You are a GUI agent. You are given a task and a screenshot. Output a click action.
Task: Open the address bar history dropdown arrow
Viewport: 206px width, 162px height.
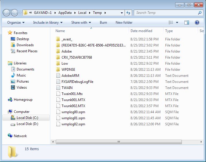point(122,13)
